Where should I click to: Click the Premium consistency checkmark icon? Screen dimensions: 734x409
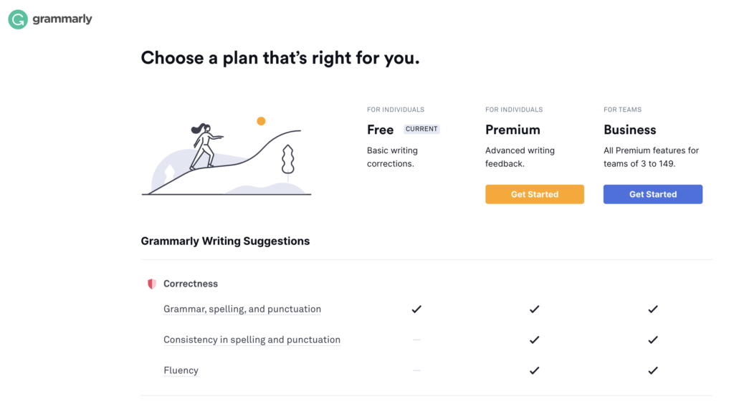534,340
